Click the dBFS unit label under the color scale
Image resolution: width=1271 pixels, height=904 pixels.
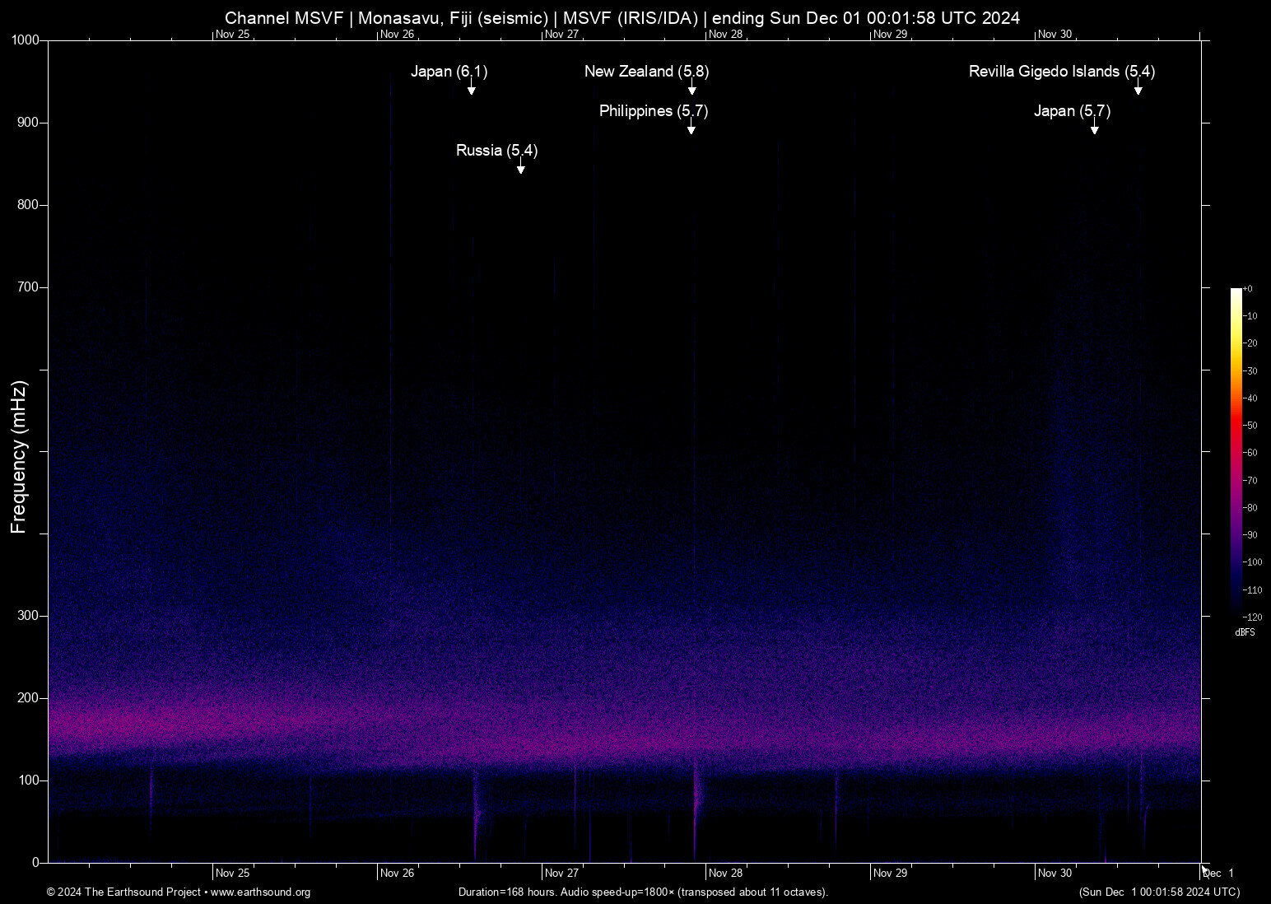point(1245,632)
